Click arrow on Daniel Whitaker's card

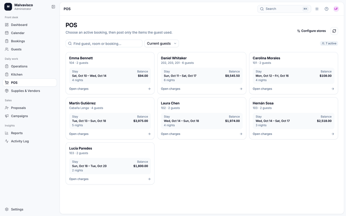click(241, 89)
